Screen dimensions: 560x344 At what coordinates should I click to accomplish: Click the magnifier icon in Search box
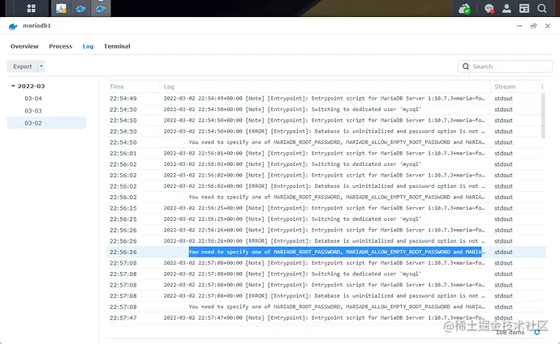[465, 66]
